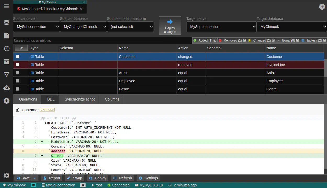This screenshot has height=188, width=327.
Task: Switch to the Columns tab
Action: [112, 99]
